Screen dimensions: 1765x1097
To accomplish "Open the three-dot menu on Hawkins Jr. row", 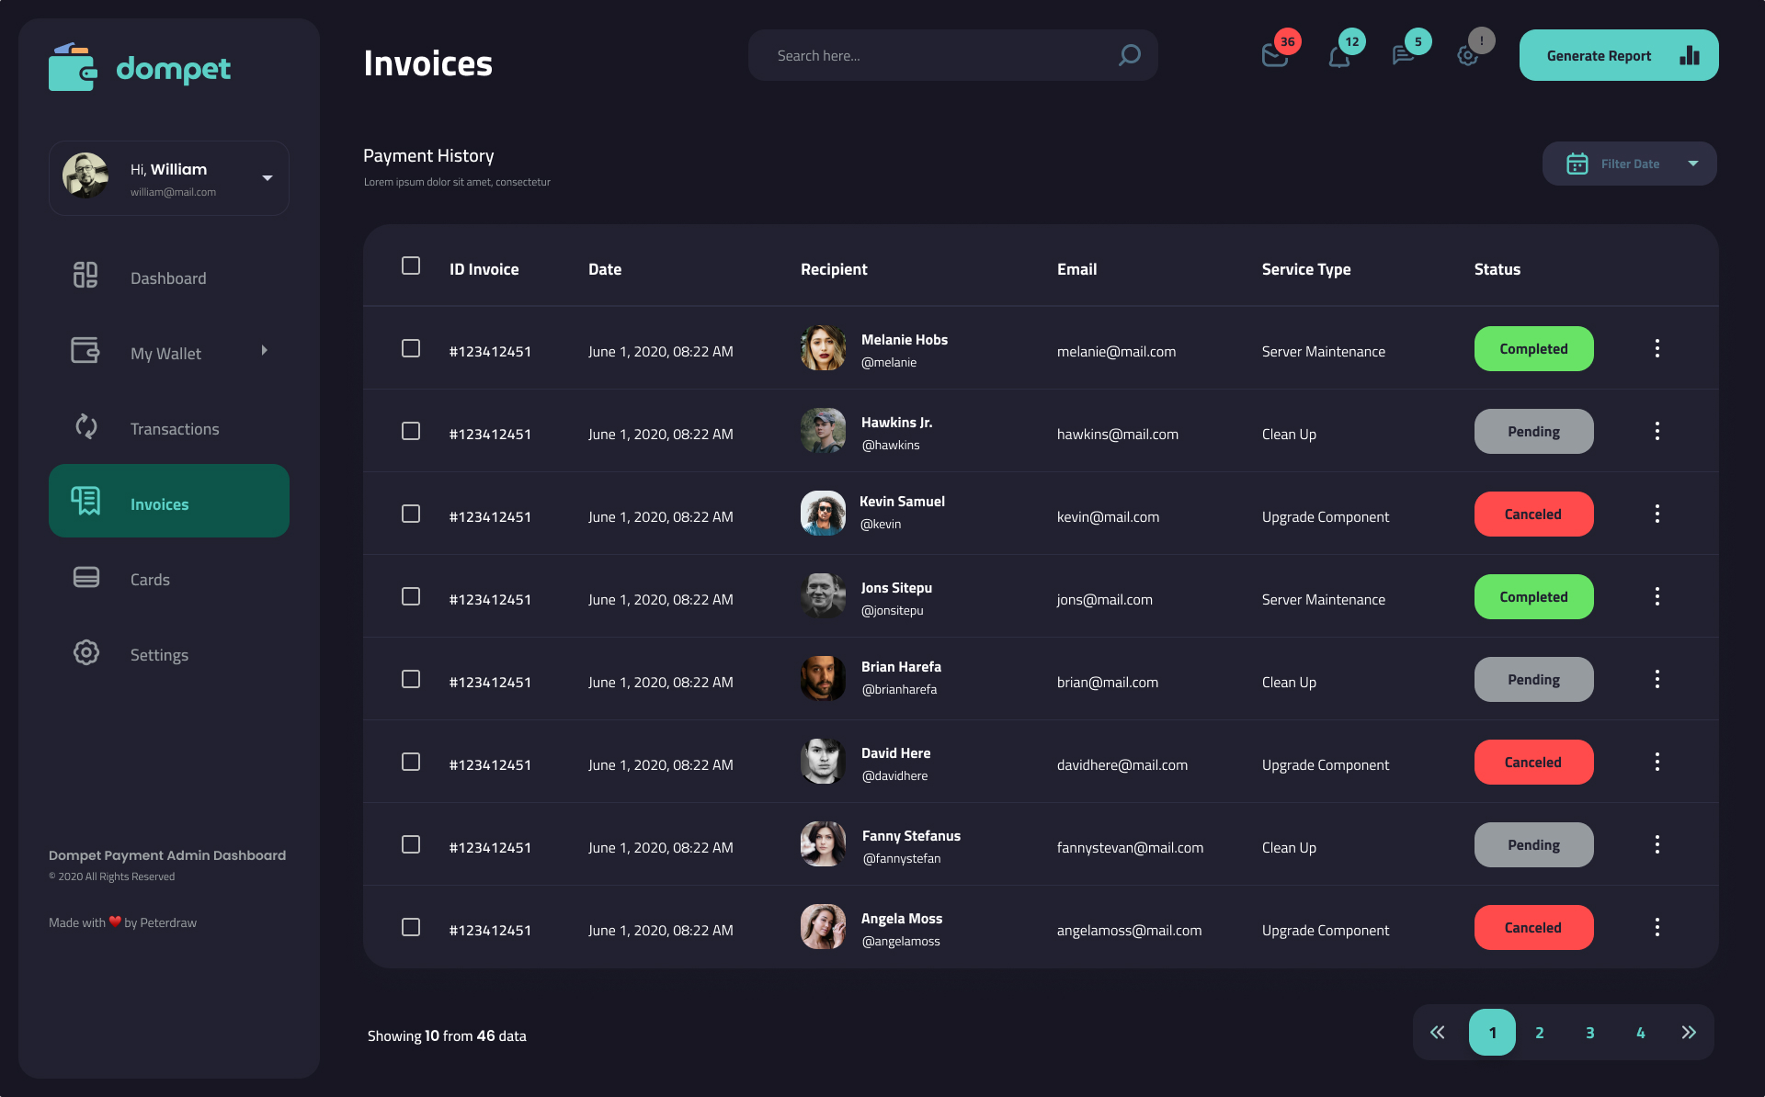I will pos(1657,431).
